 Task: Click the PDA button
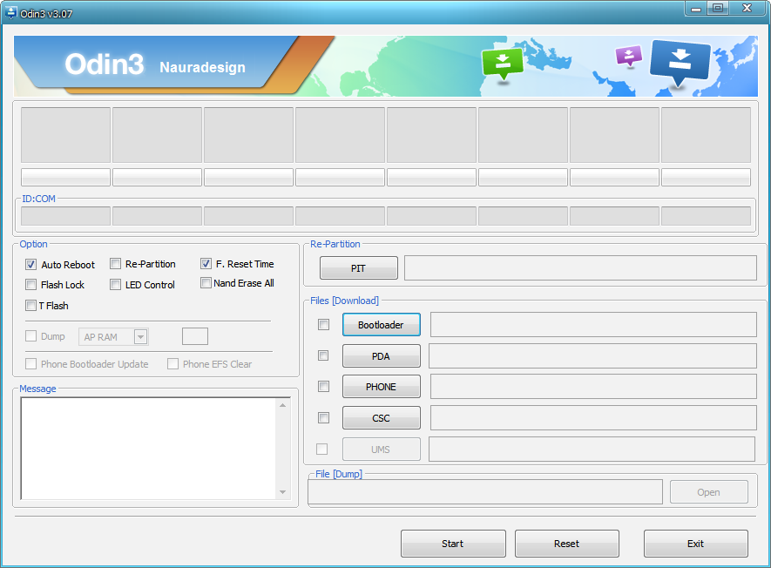click(x=381, y=355)
